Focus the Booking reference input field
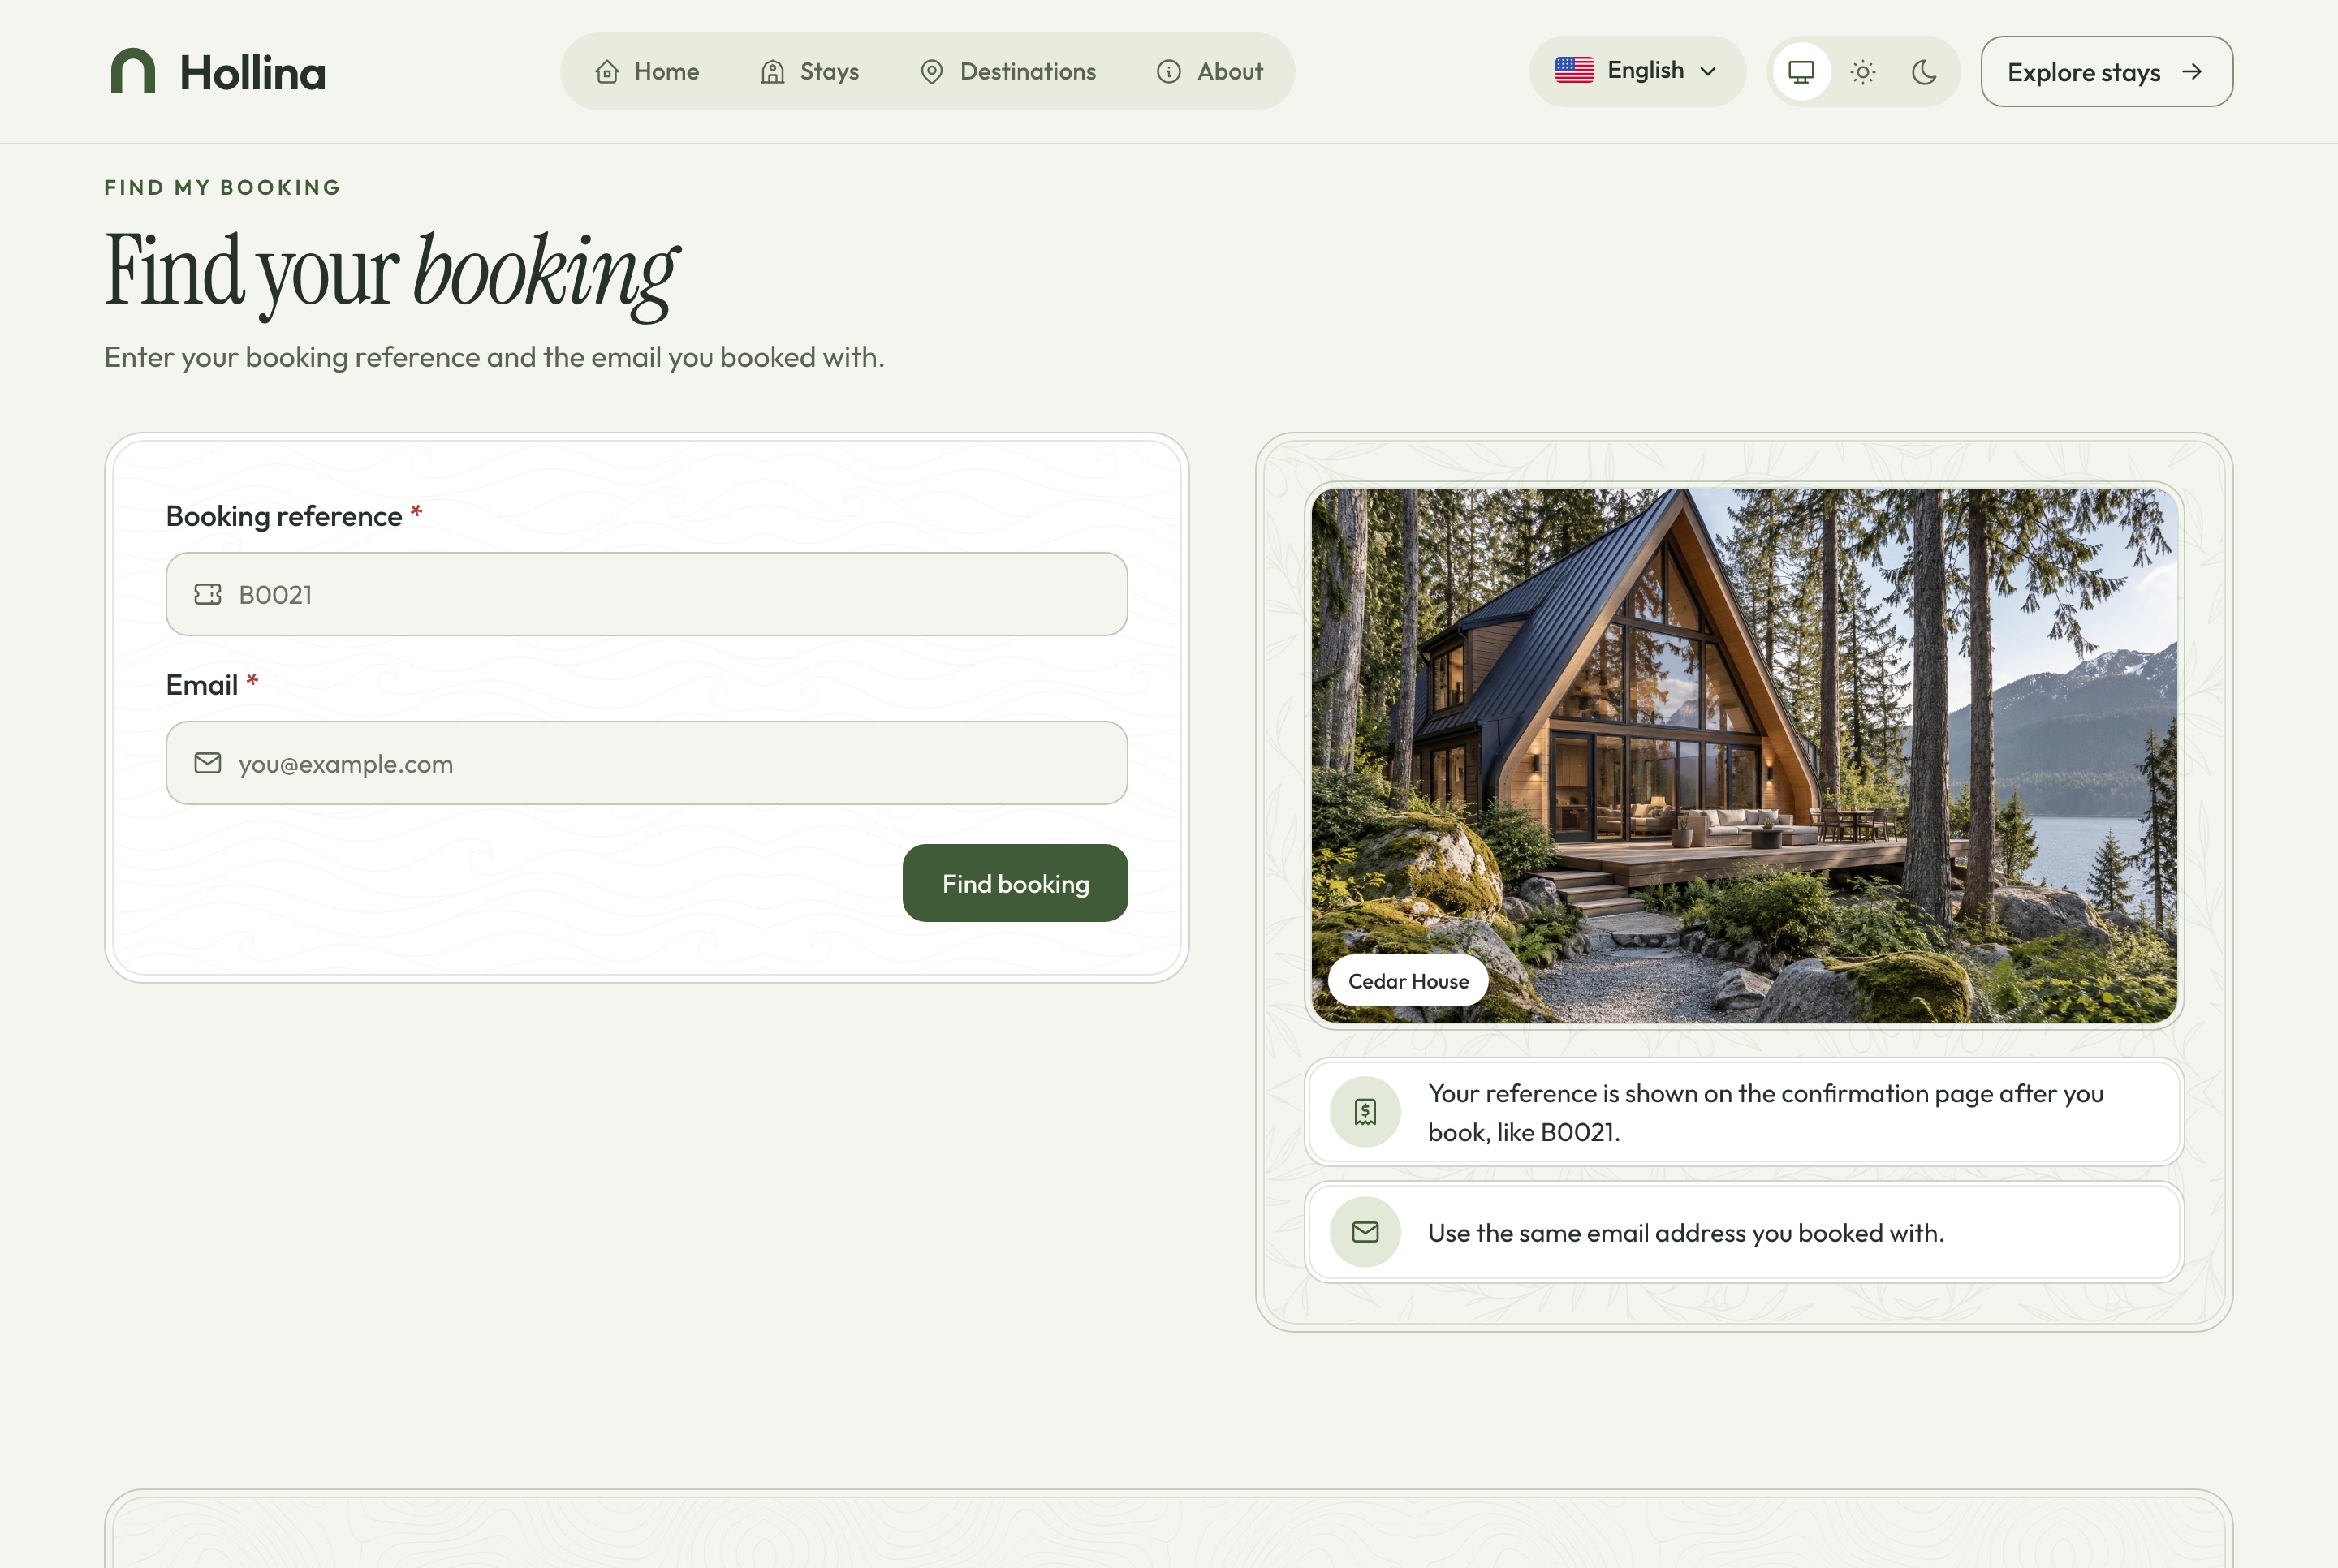 pos(646,594)
